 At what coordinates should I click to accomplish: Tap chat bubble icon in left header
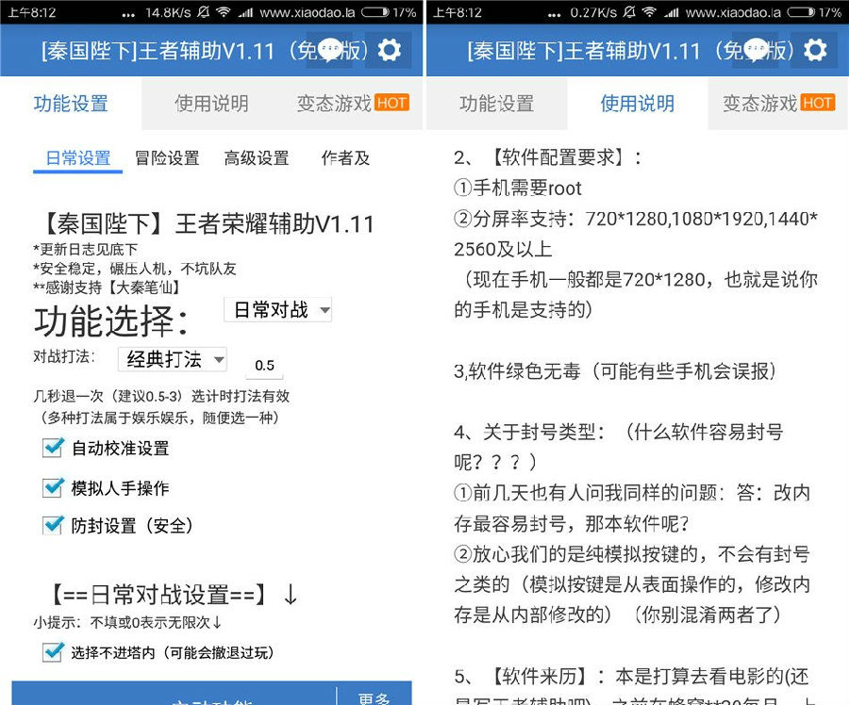(330, 50)
